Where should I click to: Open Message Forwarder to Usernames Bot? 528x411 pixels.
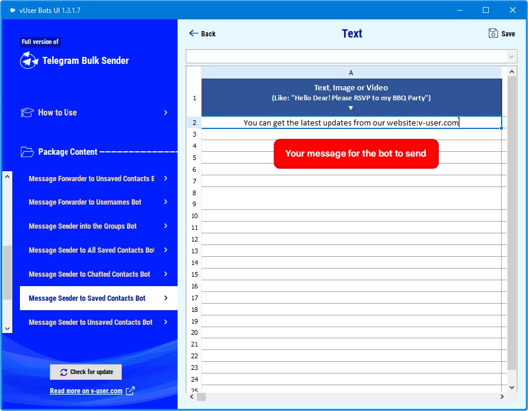tap(98, 202)
